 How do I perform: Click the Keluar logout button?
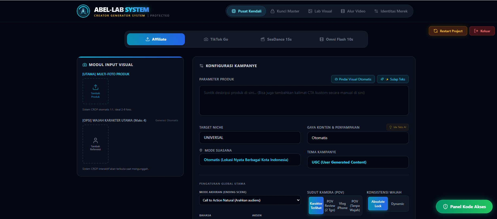click(x=482, y=31)
